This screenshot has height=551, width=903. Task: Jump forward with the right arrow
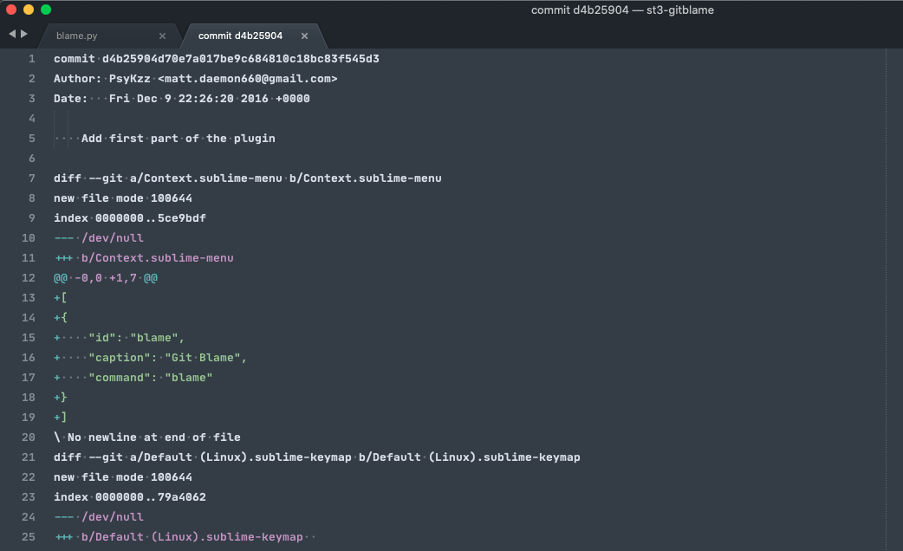tap(23, 35)
